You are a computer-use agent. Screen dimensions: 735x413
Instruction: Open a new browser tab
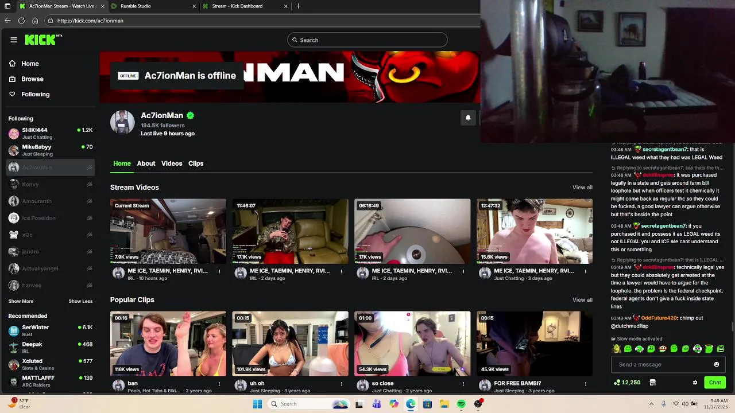click(x=298, y=6)
